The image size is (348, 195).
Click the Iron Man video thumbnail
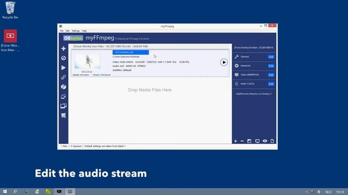coord(88,61)
